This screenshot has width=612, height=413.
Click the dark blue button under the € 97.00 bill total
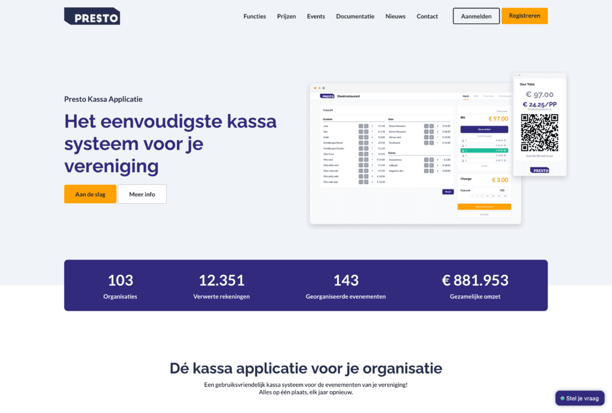pos(484,129)
